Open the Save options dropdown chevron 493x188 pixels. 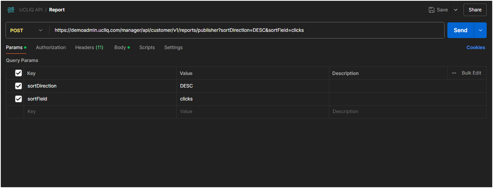(456, 10)
